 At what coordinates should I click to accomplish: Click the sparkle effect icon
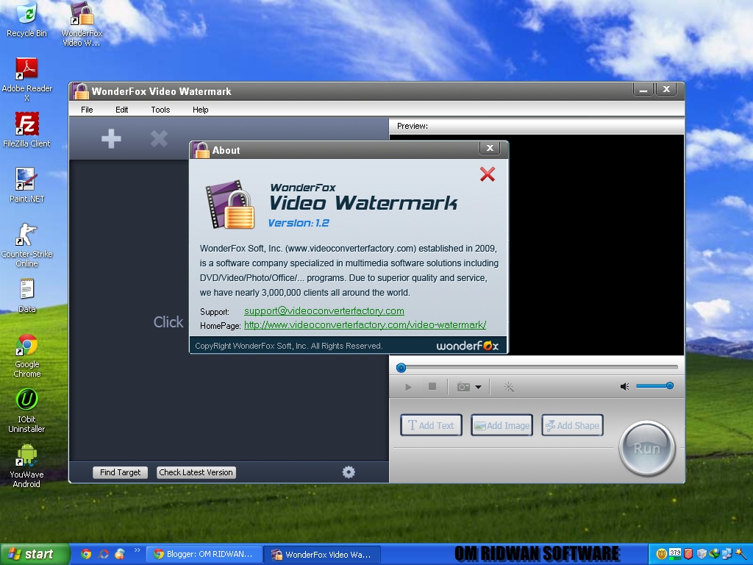[x=509, y=387]
